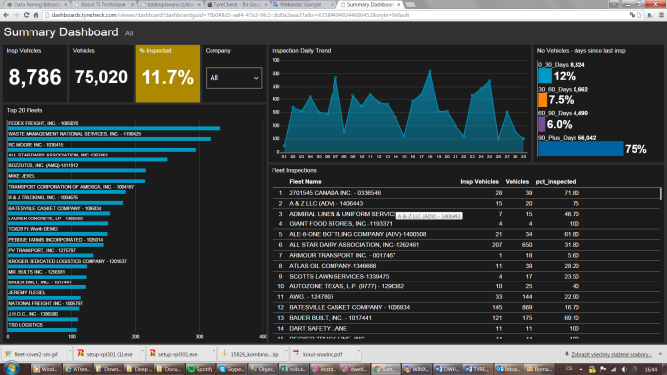Select row ALE-8-ONE BOTTLING COMPANY (ADV)-1400508
The height and width of the screenshot is (375, 667).
point(466,234)
